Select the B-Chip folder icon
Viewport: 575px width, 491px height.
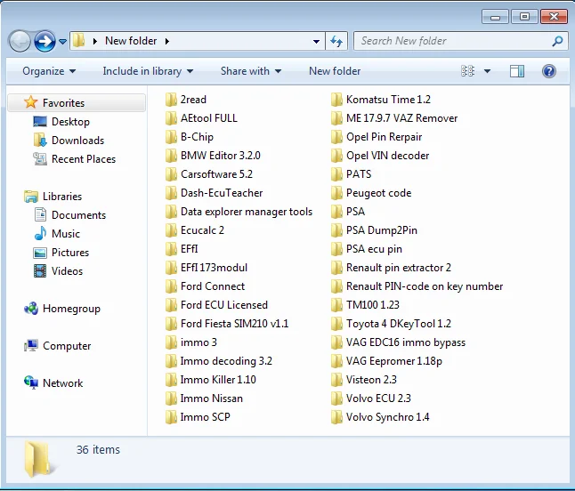(x=171, y=137)
